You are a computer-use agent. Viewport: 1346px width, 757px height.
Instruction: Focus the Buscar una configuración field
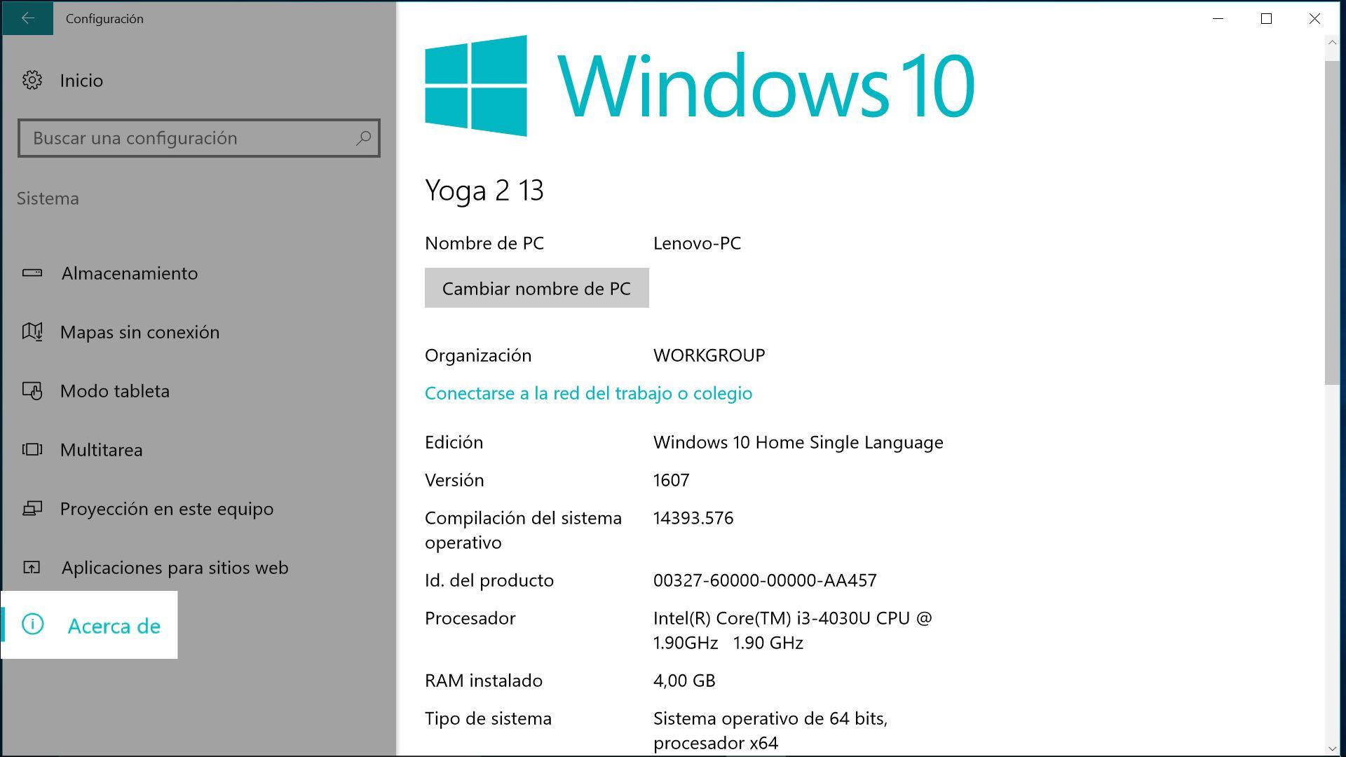coord(198,138)
